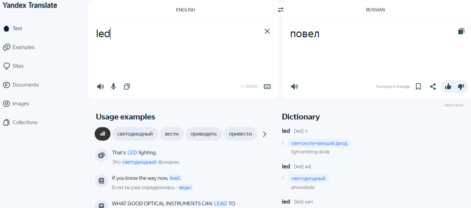Swap English and Russian languages

[x=280, y=10]
